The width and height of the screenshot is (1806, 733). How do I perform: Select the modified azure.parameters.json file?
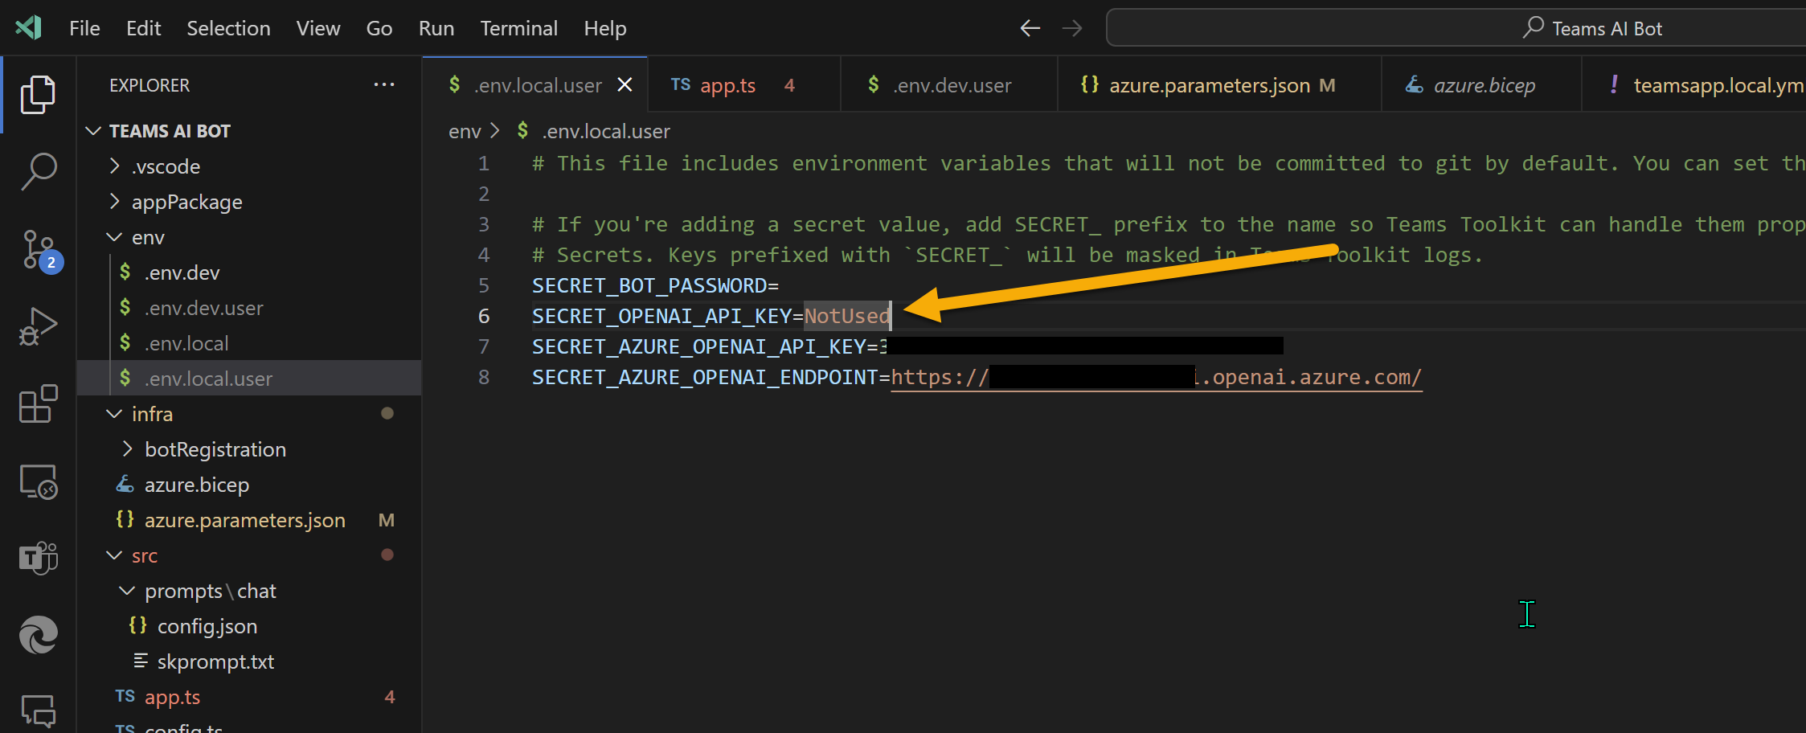pyautogui.click(x=244, y=519)
